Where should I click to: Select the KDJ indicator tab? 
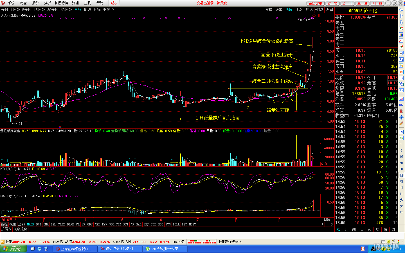tap(146, 224)
